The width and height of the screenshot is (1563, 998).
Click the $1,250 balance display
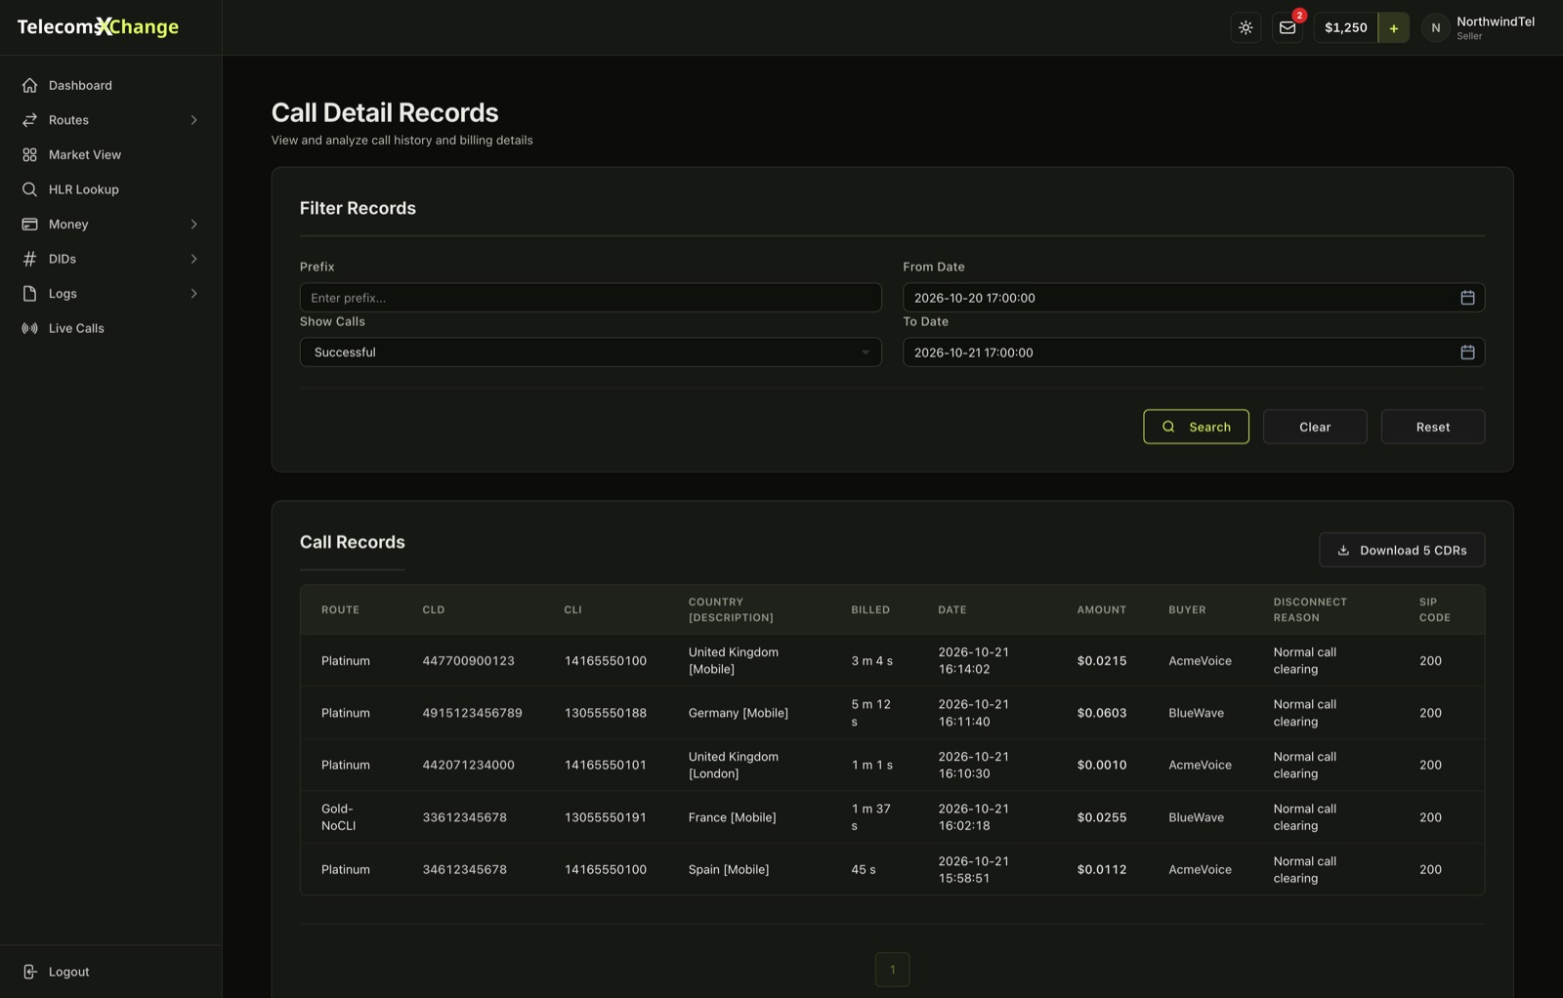1345,27
